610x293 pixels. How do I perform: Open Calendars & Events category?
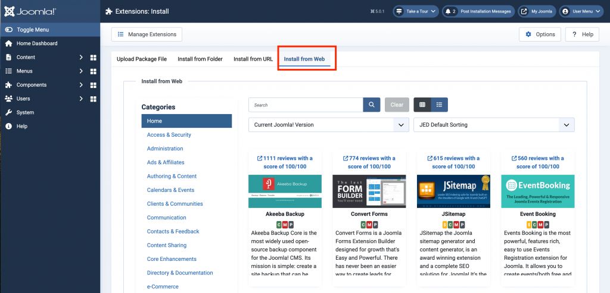click(170, 190)
